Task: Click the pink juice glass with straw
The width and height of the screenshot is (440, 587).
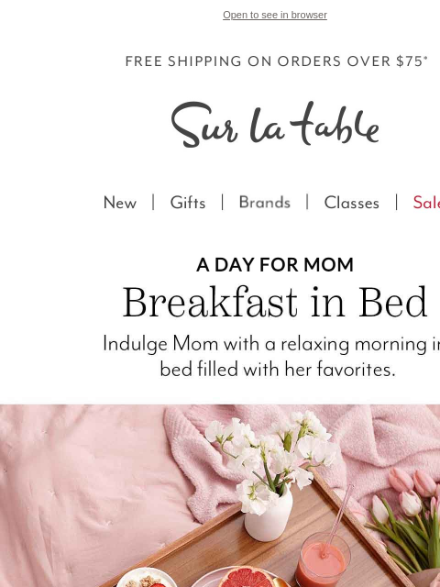Action: 322,559
